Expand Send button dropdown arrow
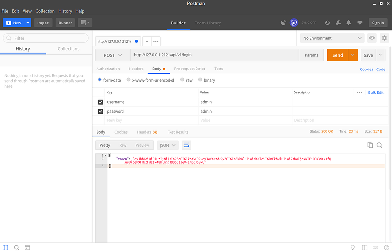392x252 pixels. point(353,55)
